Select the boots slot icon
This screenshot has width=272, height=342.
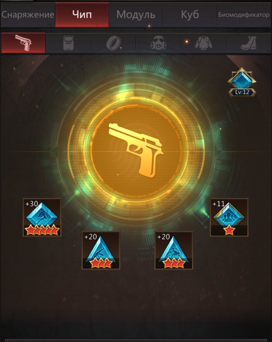point(248,43)
